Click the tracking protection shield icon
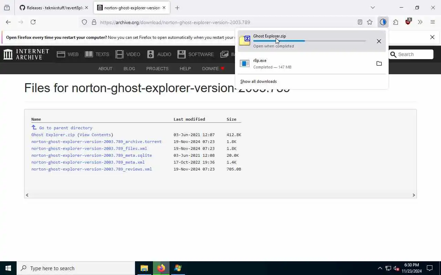Screen dimensions: 441x275 click(x=84, y=22)
